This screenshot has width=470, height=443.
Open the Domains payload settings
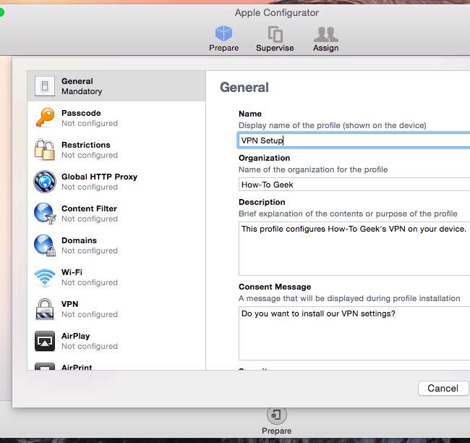coord(116,245)
